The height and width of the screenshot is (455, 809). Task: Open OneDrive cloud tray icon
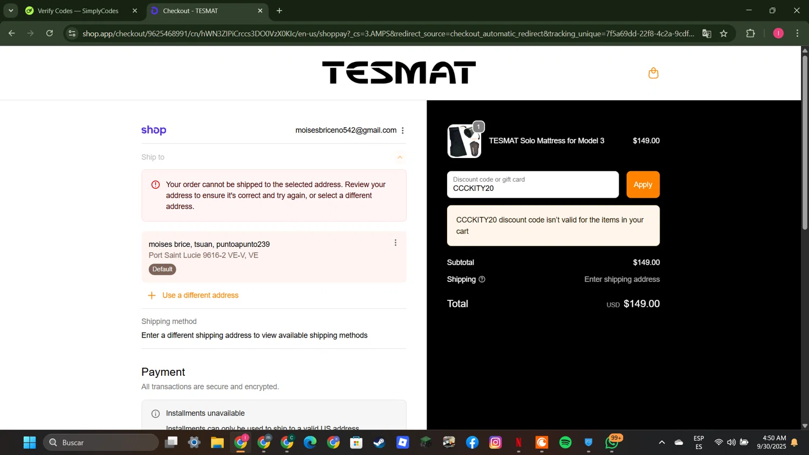(x=679, y=443)
